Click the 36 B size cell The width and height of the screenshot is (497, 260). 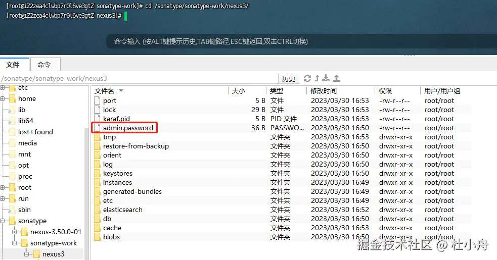click(x=258, y=128)
